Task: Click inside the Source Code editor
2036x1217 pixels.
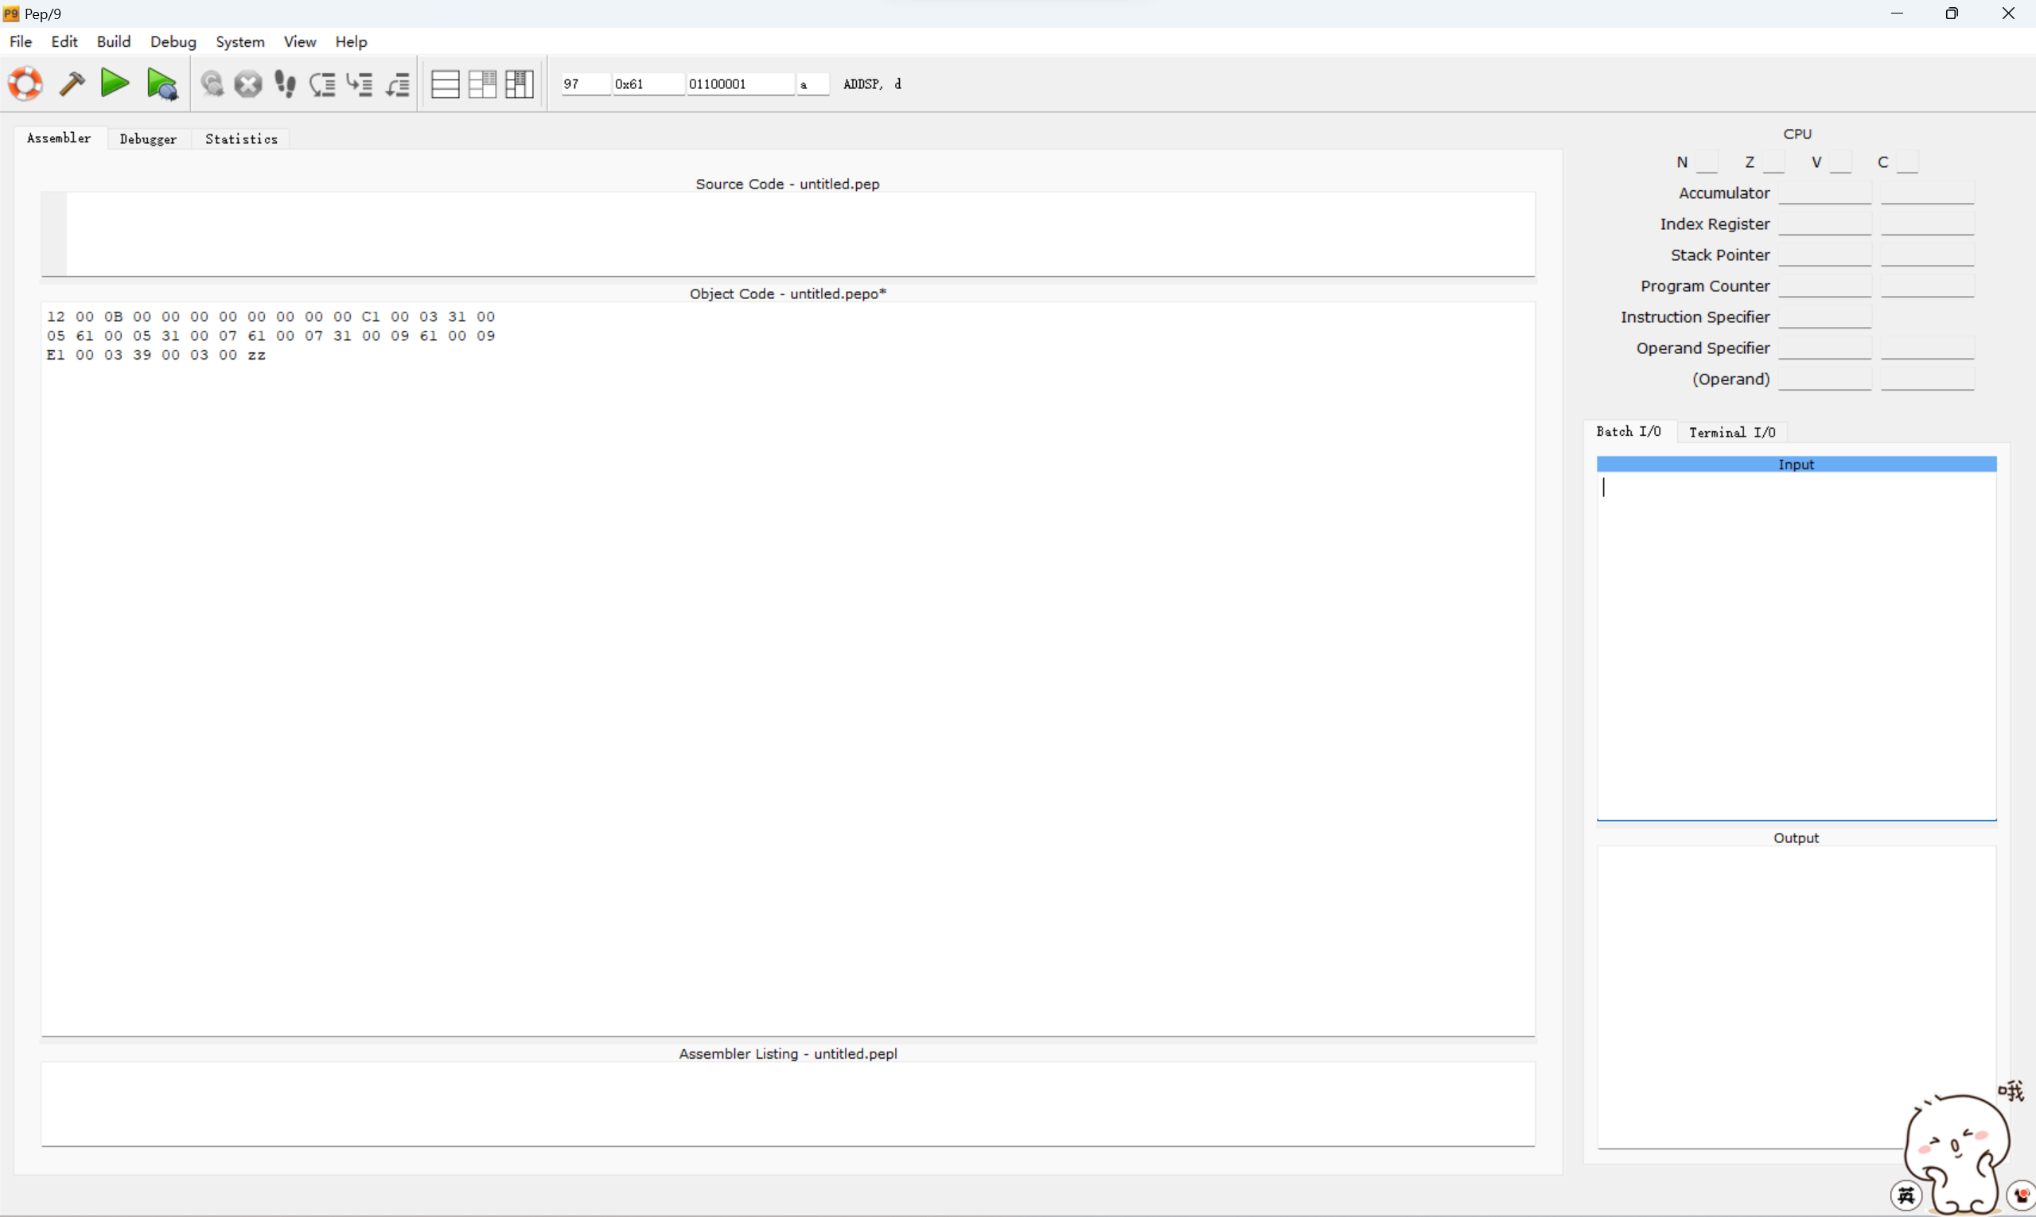Action: click(799, 234)
